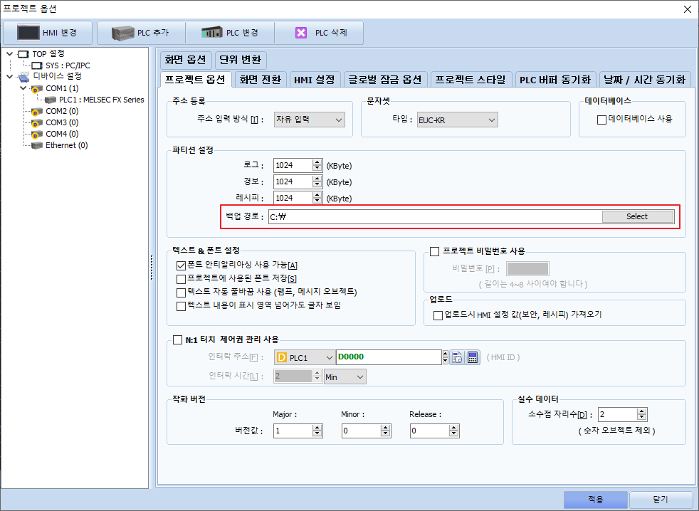Screen dimensions: 699x511
Task: Uncheck 폰트 안티알리아싱 사용 가능 checkbox
Action: [x=181, y=265]
